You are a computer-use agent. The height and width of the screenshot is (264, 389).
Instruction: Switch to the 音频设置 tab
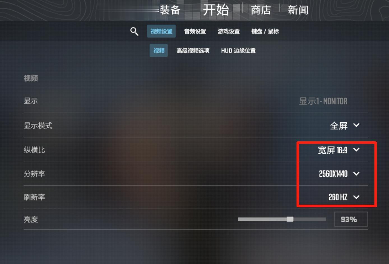tap(195, 31)
